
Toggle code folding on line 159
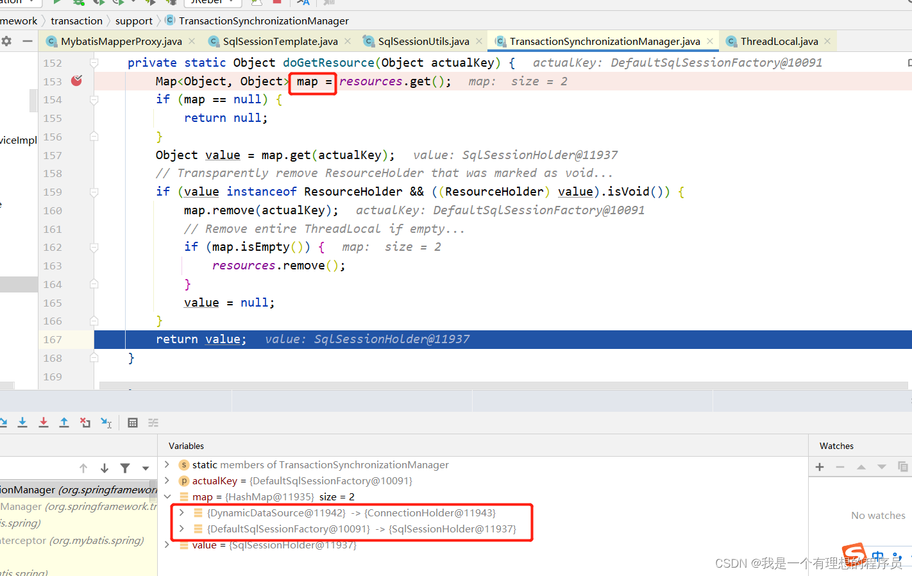(94, 192)
